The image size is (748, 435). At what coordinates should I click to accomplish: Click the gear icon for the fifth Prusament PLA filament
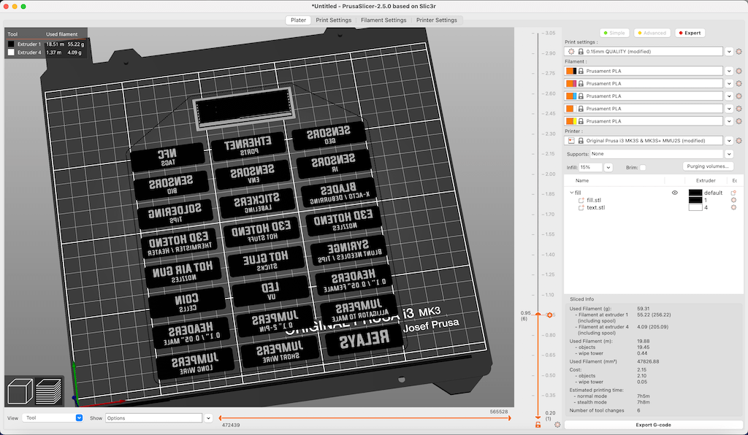739,121
